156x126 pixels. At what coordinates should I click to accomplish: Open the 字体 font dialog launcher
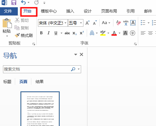[135, 44]
